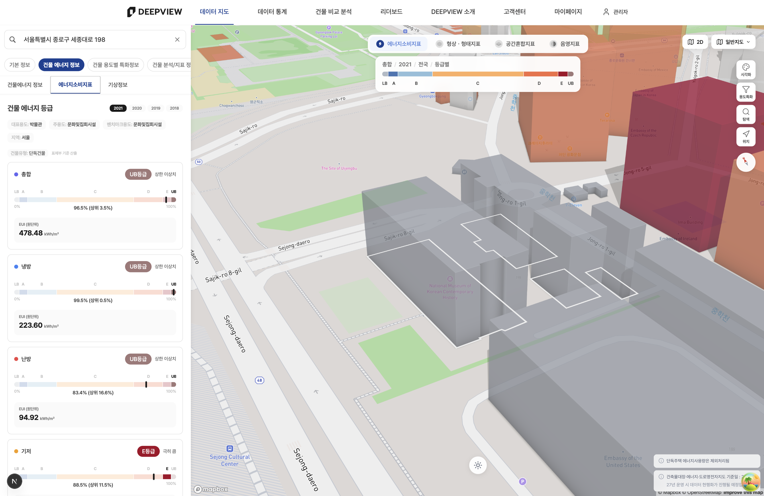The height and width of the screenshot is (496, 764).
Task: Open the DEEPVIEW 소개 menu
Action: [x=453, y=12]
